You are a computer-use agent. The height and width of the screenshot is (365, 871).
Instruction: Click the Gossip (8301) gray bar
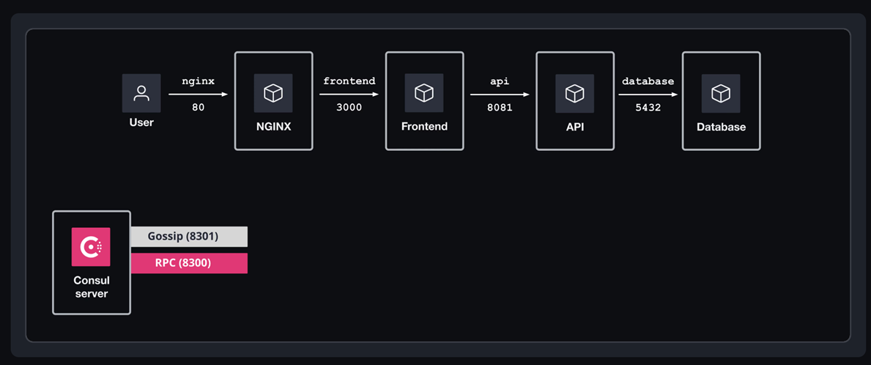[x=189, y=237]
